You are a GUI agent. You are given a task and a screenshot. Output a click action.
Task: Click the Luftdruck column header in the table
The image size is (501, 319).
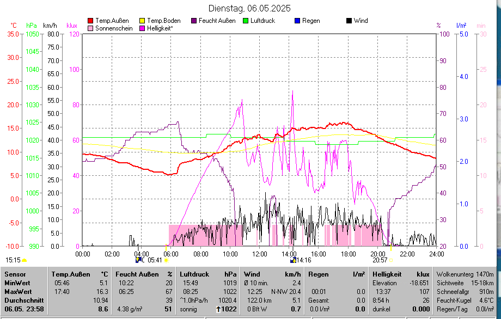(x=194, y=274)
